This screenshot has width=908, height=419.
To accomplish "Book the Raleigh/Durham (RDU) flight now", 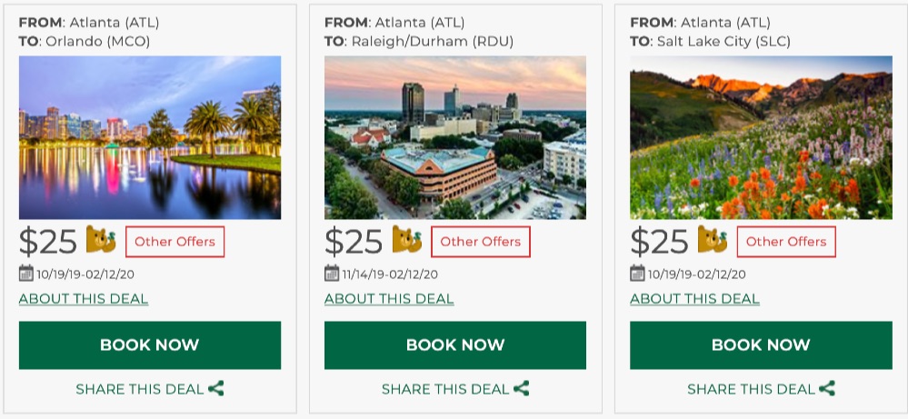I will pos(455,345).
